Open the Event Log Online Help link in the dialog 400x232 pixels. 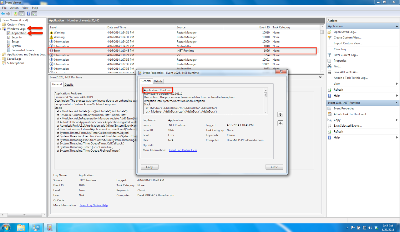click(x=183, y=150)
